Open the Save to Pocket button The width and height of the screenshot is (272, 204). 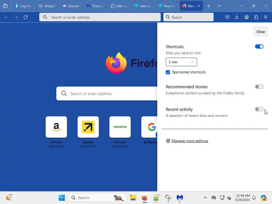point(227,17)
